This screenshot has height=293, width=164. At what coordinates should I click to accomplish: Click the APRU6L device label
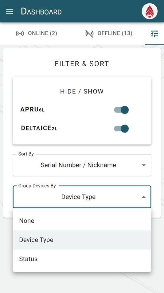pyautogui.click(x=32, y=109)
